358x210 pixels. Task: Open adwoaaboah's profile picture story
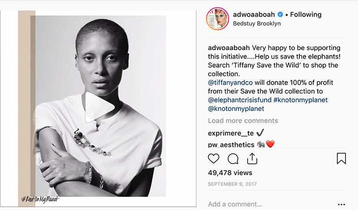click(x=217, y=19)
